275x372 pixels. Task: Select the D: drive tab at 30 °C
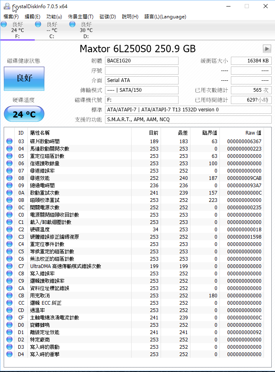(x=86, y=30)
